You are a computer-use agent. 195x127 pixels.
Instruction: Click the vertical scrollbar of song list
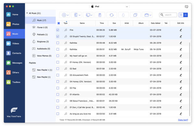tap(189, 79)
